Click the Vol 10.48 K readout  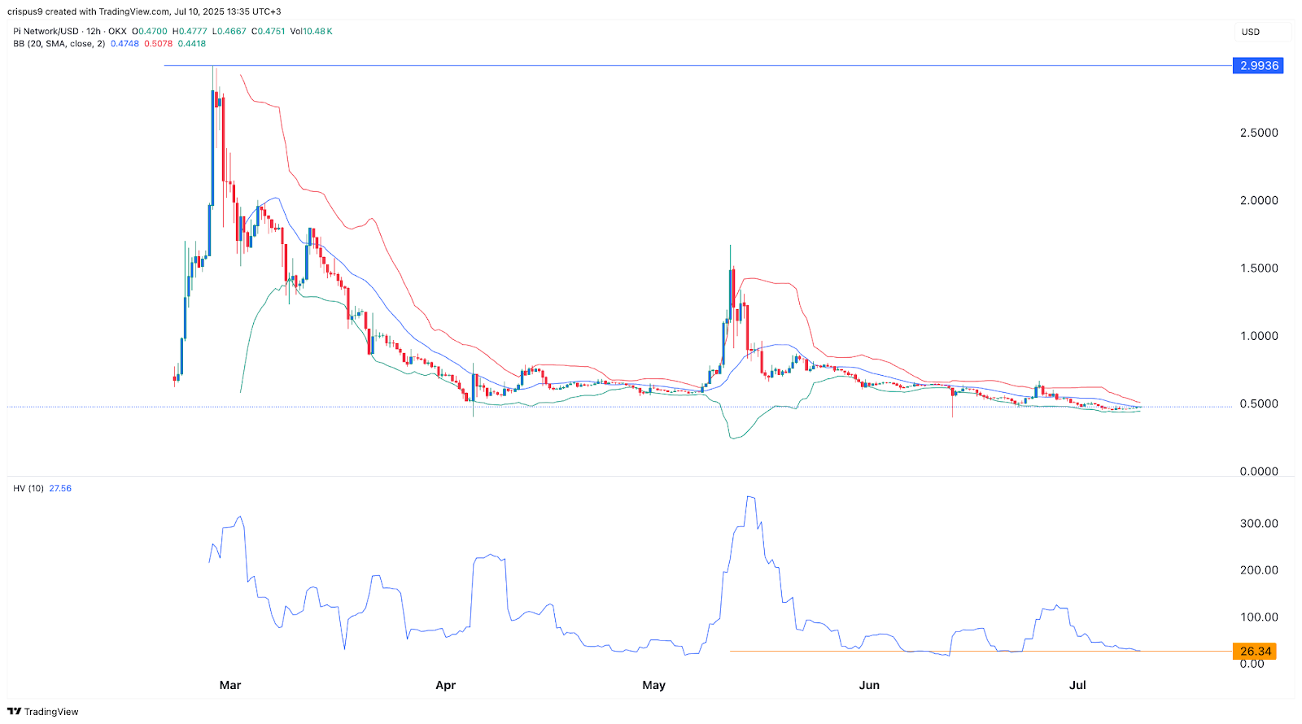311,32
